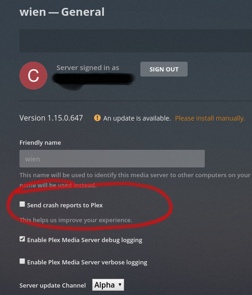Click the wien — General page heading
Image resolution: width=252 pixels, height=295 pixels.
click(x=62, y=12)
